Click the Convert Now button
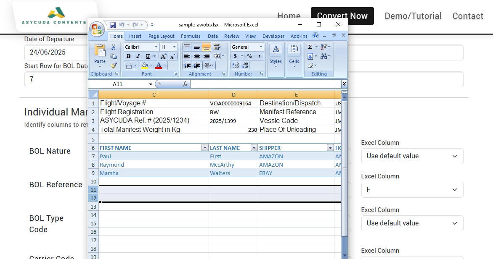The height and width of the screenshot is (259, 493). [342, 16]
